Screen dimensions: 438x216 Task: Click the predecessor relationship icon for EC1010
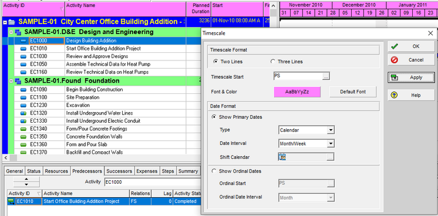(x=12, y=201)
